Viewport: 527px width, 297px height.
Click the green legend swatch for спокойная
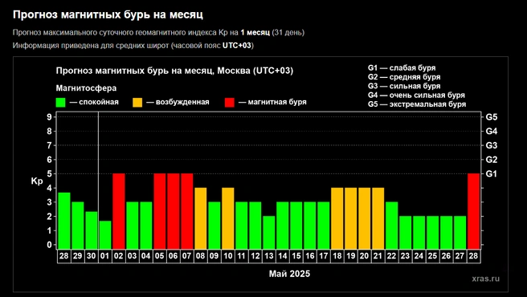[x=61, y=103]
